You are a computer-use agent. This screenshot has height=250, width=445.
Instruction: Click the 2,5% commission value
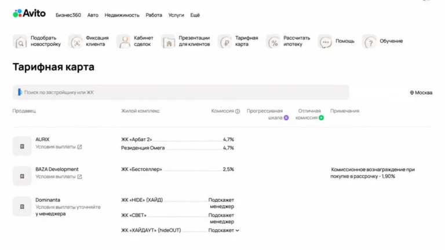[228, 170]
